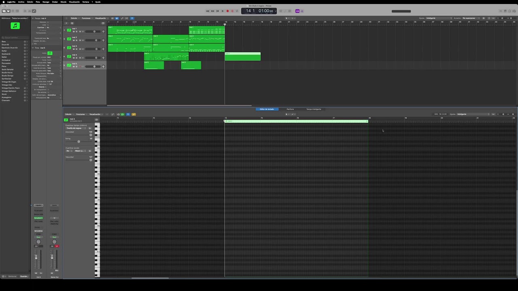Adjust the Velocidad slider in the piano roll
The width and height of the screenshot is (518, 291).
(79, 160)
